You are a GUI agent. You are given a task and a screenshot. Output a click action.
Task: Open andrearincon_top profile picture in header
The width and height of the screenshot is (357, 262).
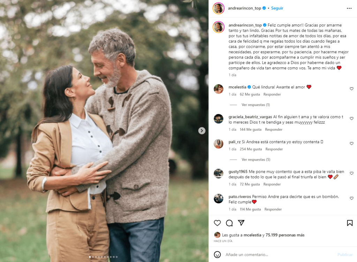click(x=218, y=8)
